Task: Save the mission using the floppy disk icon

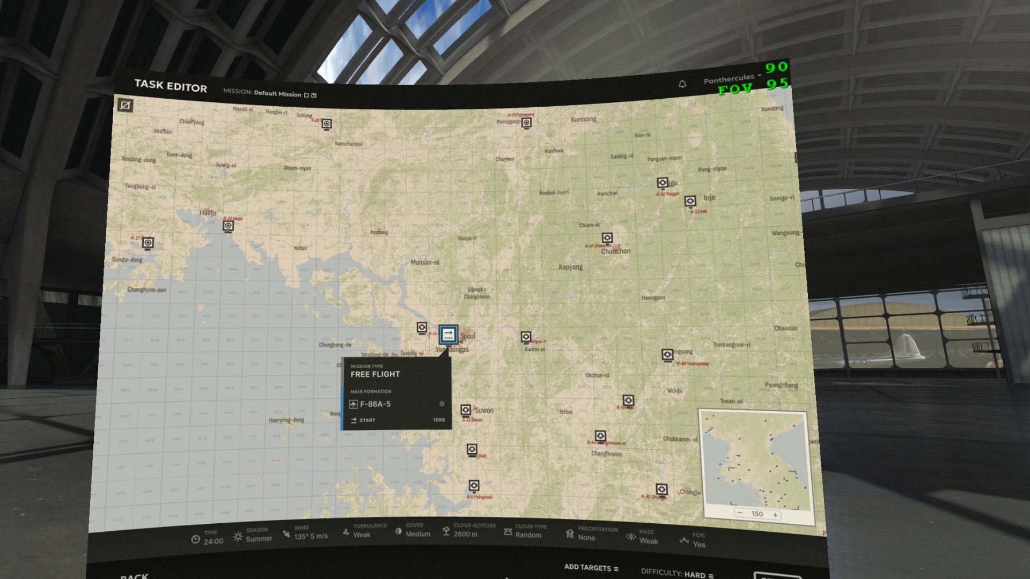Action: tap(314, 95)
